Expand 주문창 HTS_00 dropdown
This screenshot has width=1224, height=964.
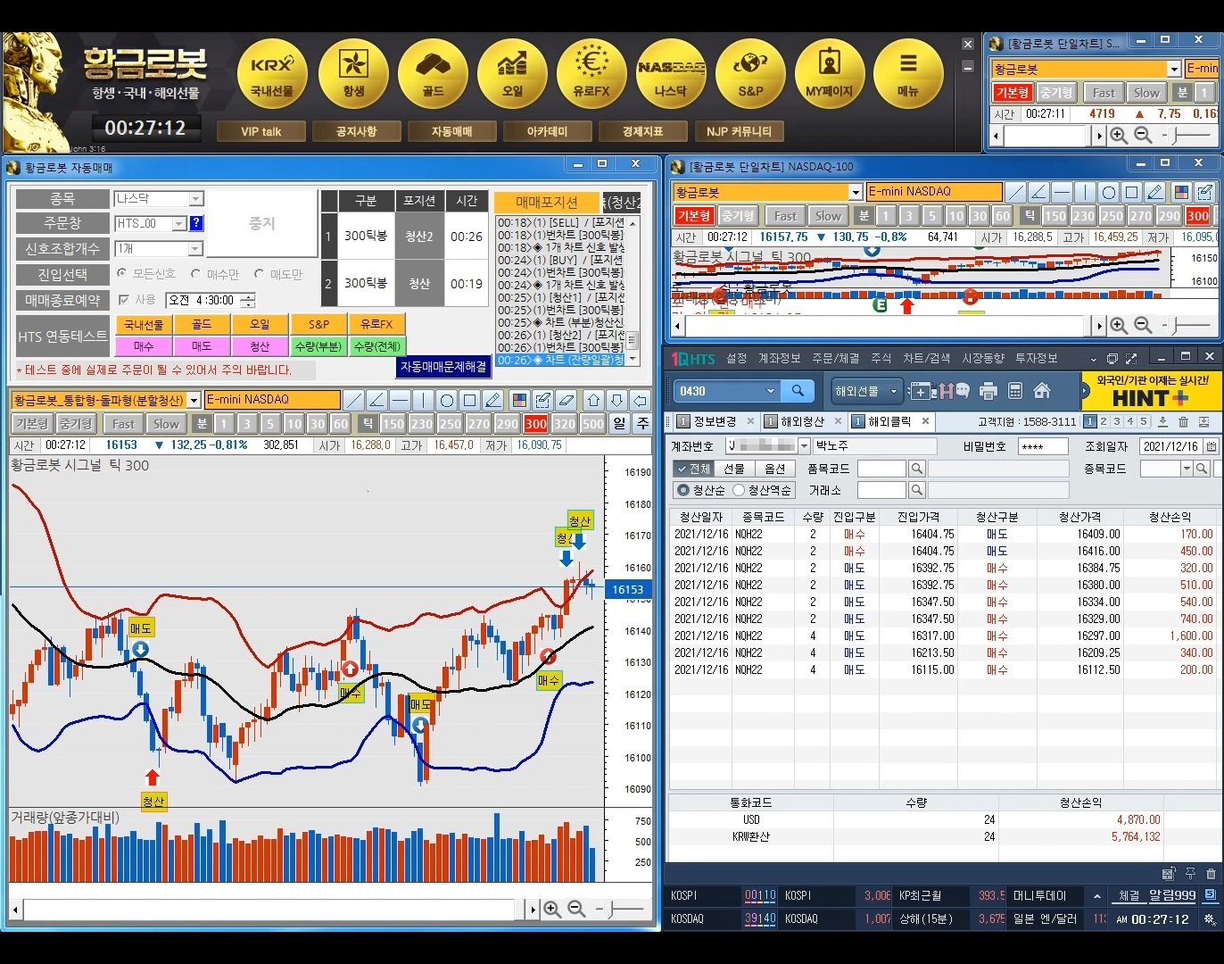click(179, 223)
